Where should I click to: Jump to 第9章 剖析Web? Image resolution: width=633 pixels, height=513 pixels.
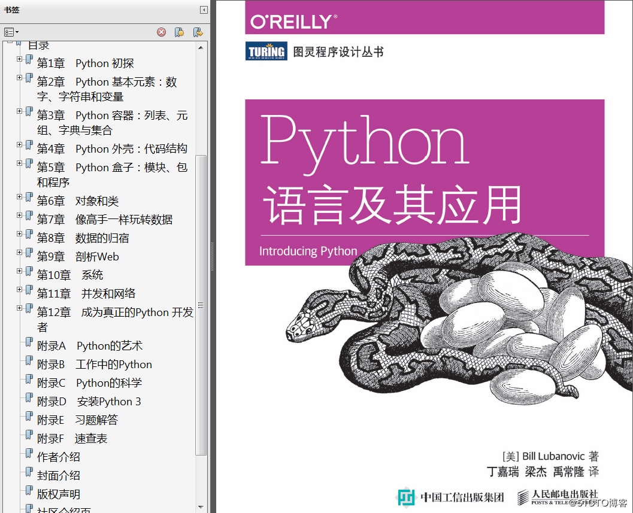click(x=78, y=257)
